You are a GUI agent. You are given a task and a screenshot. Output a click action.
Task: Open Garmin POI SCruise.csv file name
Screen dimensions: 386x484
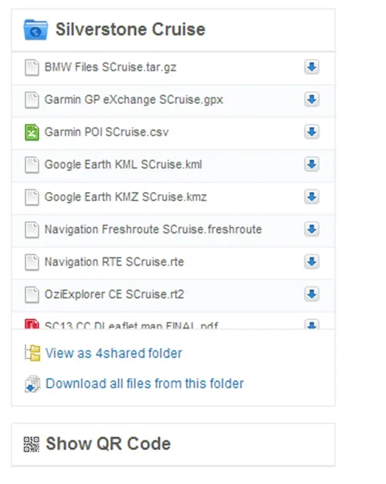coord(107,132)
